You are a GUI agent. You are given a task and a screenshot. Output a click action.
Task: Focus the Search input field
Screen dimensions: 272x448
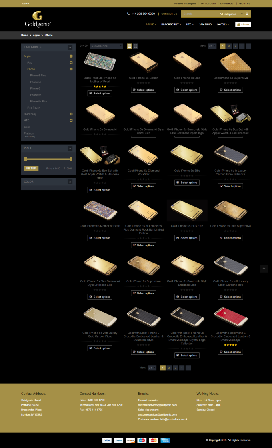tap(199, 14)
